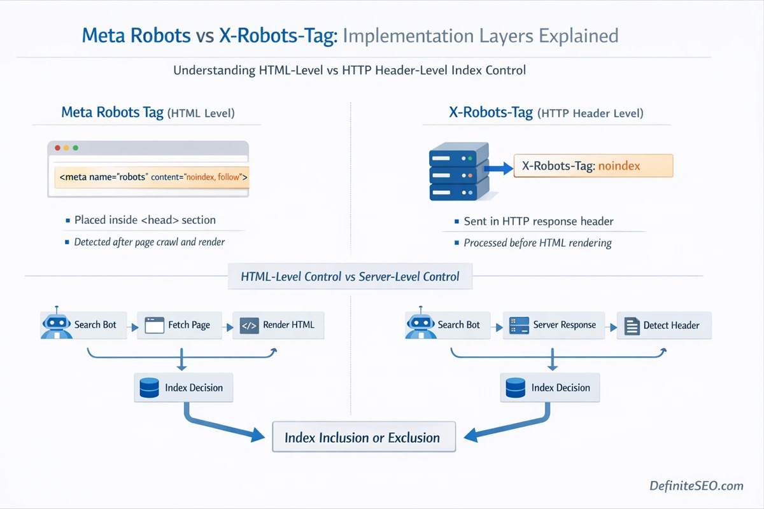The width and height of the screenshot is (764, 509).
Task: Open the Detect Header document icon
Action: (x=631, y=325)
